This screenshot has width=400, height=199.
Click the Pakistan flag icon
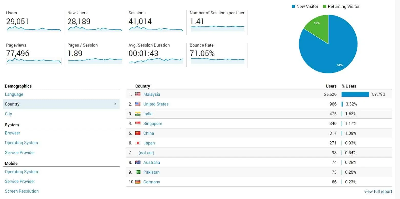tap(138, 172)
